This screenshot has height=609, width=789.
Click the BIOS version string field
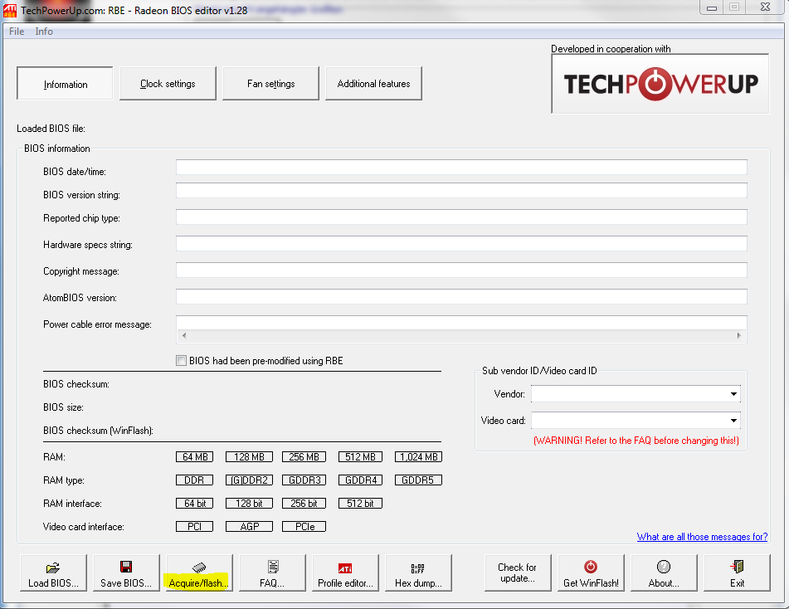click(x=461, y=190)
